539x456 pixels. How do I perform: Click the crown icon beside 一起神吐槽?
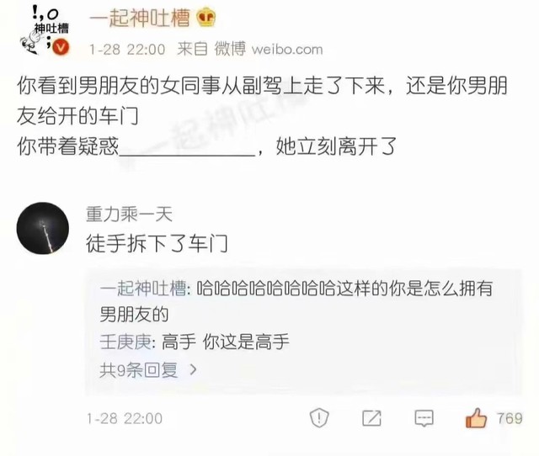(205, 18)
